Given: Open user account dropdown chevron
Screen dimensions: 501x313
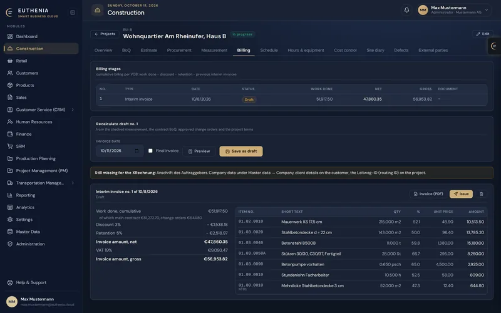Looking at the screenshot, I should (487, 10).
